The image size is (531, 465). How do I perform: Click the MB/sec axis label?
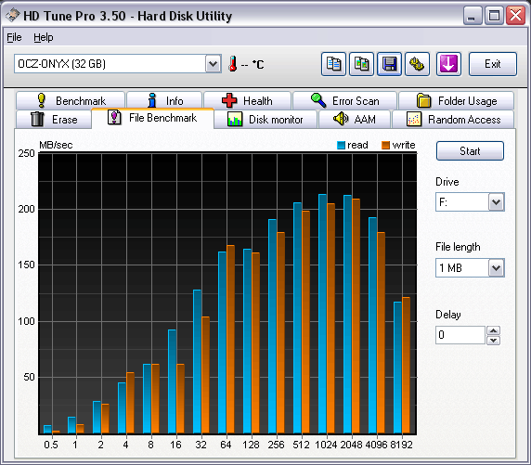pyautogui.click(x=56, y=145)
